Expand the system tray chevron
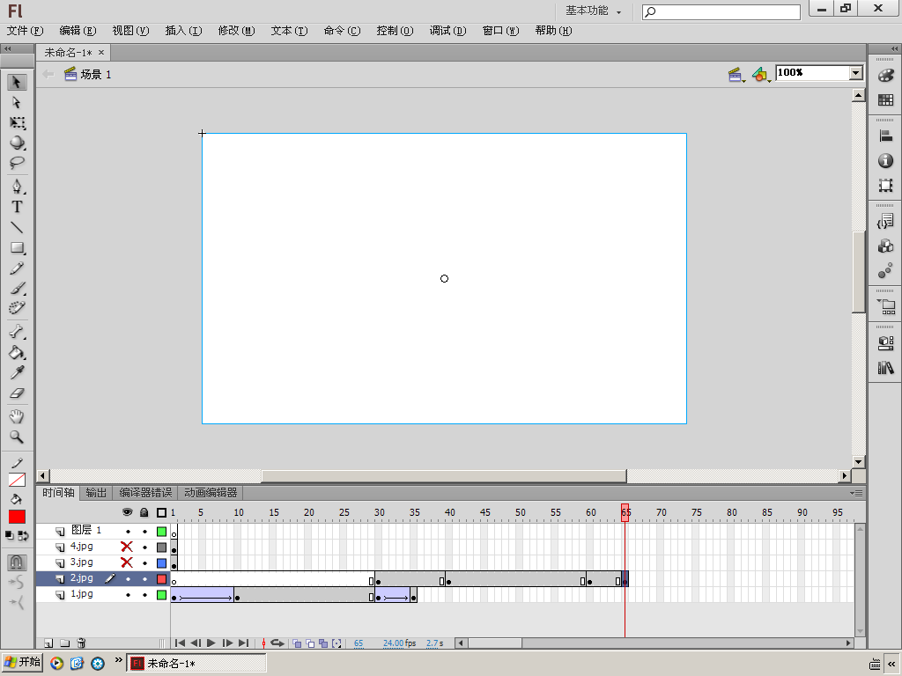 (891, 665)
